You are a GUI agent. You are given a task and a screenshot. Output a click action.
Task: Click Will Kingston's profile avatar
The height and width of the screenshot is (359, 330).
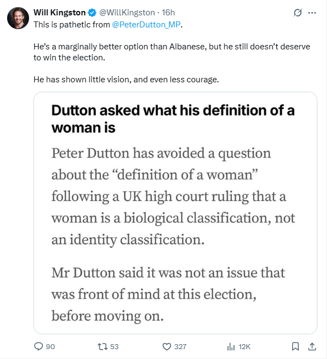(x=18, y=19)
